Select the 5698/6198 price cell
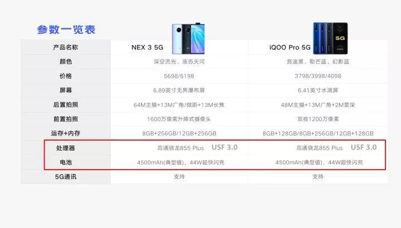This screenshot has height=228, width=401. [x=179, y=76]
